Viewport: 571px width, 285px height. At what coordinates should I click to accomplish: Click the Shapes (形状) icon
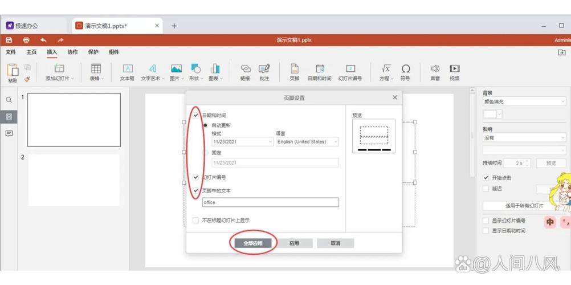(x=196, y=68)
